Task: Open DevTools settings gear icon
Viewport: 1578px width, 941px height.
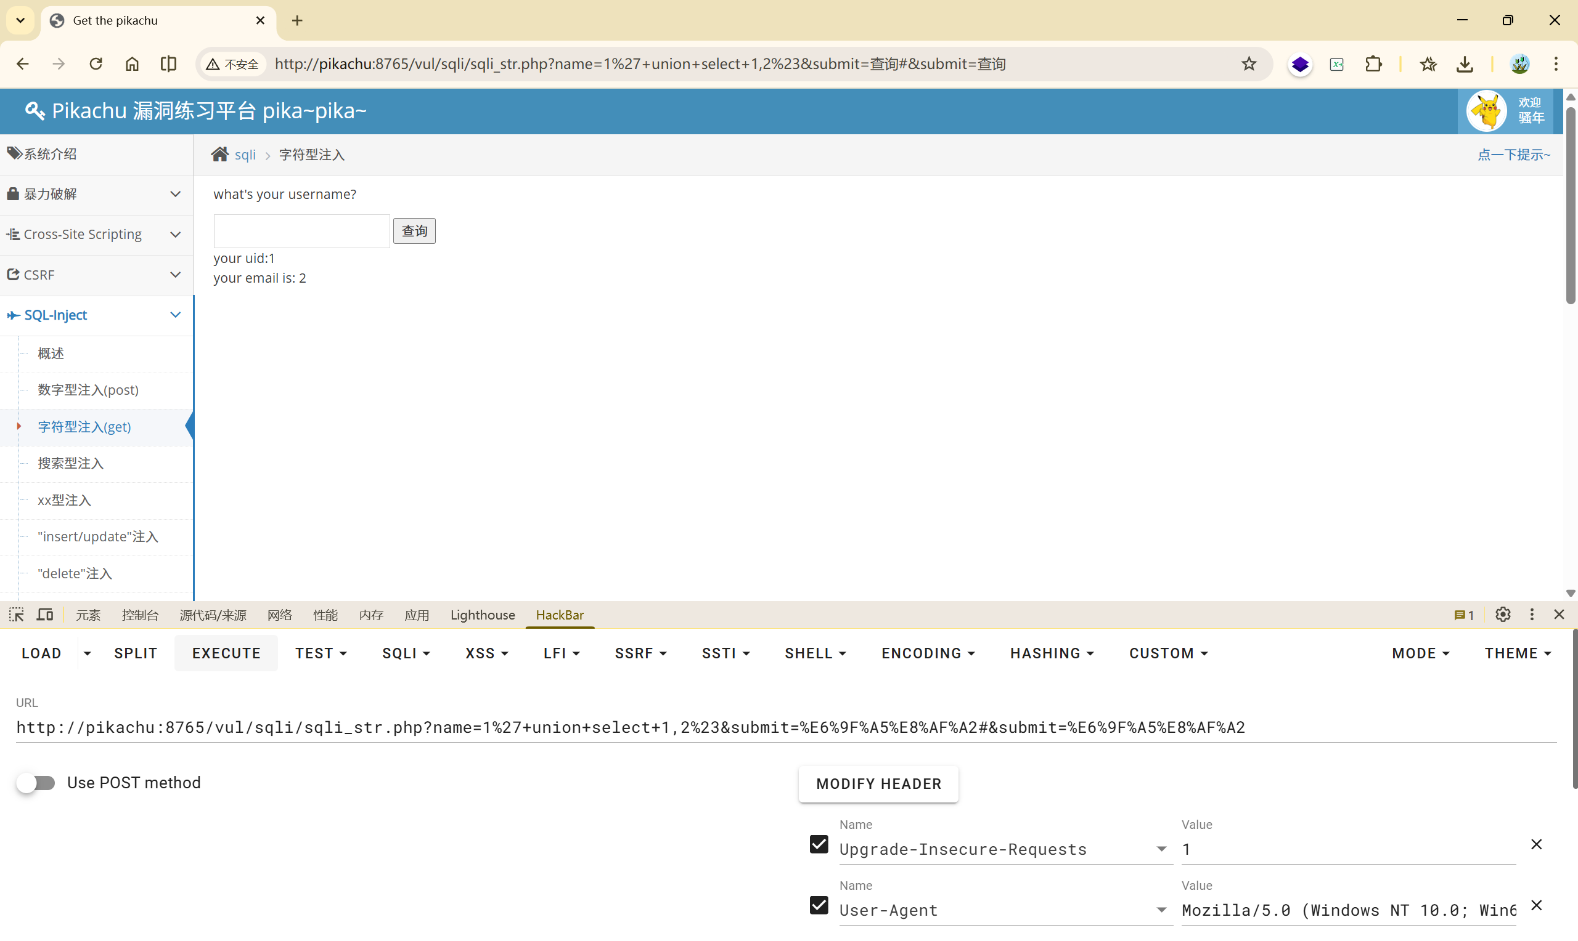Action: tap(1503, 615)
